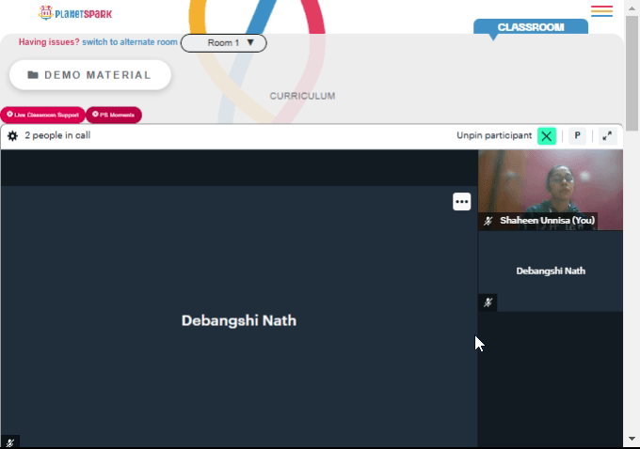Open three-dot options on pinned video
The image size is (640, 449).
point(461,202)
